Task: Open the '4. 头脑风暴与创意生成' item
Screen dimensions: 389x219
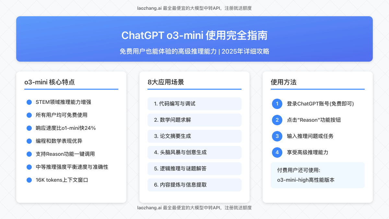Action: (x=194, y=152)
